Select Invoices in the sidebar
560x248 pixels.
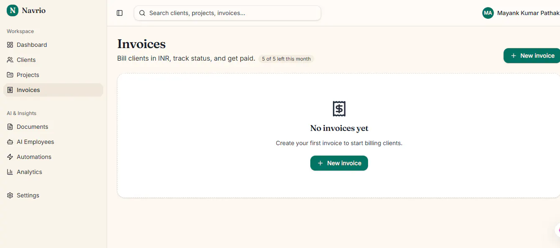pos(53,90)
